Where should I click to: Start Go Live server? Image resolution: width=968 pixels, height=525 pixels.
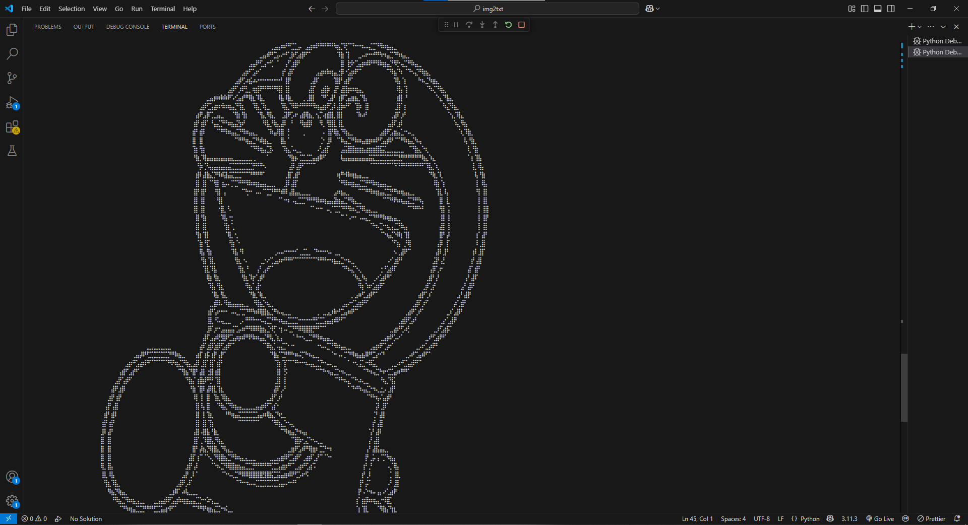pos(880,518)
